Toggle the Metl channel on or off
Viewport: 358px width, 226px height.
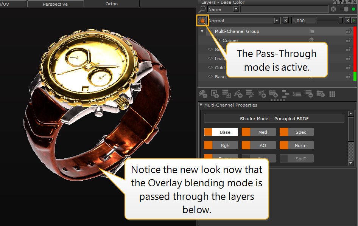tap(246, 132)
